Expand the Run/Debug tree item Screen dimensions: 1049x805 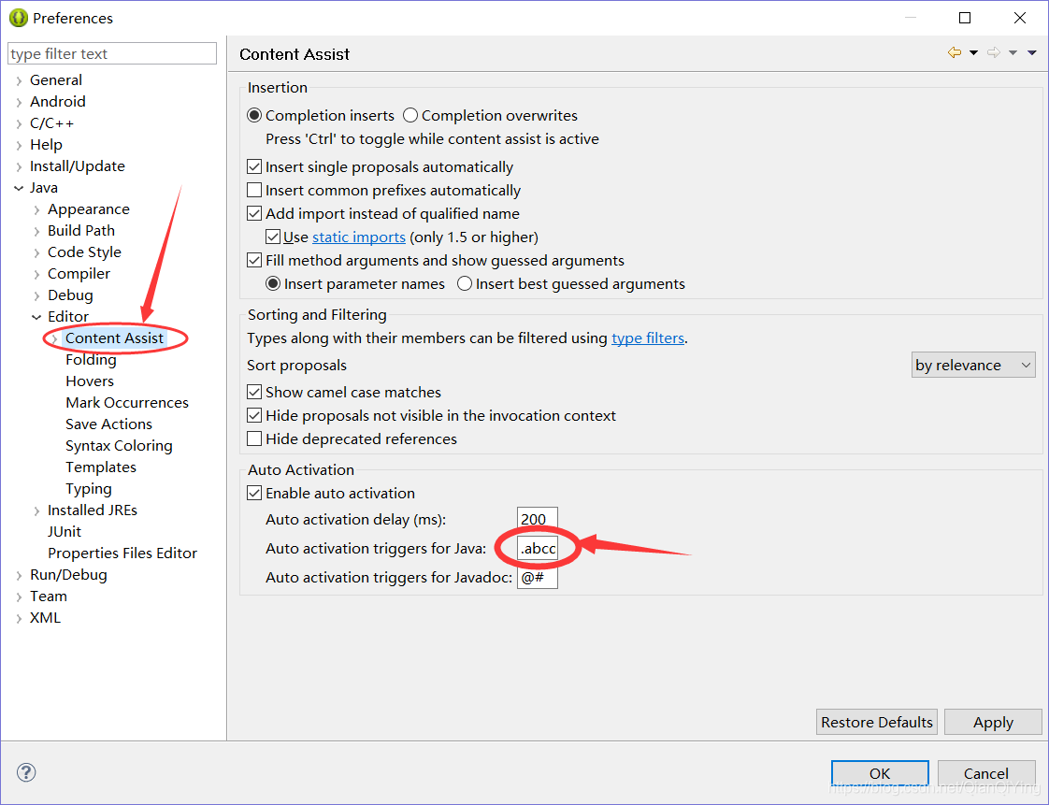[x=20, y=574]
